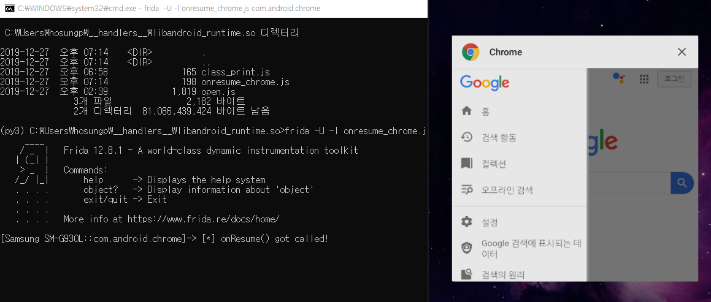Click the exit/quit command help line

(125, 199)
